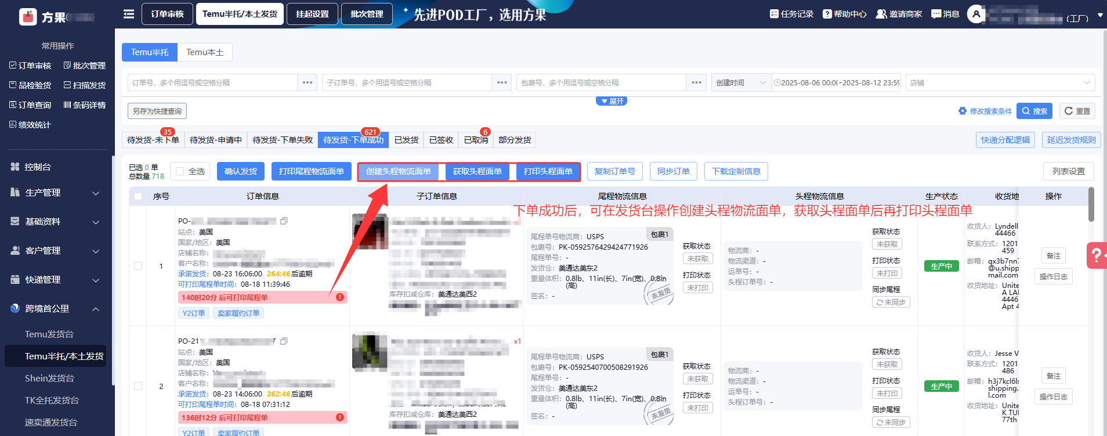
Task: Open 挂起设置 top navigation tab
Action: (x=313, y=14)
